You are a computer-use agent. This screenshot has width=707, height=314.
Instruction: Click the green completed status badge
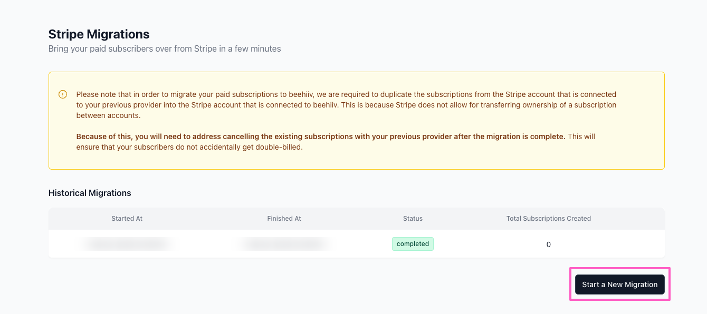coord(413,244)
